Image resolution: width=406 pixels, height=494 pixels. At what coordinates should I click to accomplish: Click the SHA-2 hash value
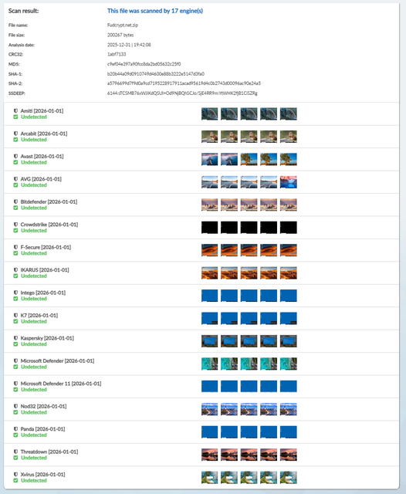184,83
